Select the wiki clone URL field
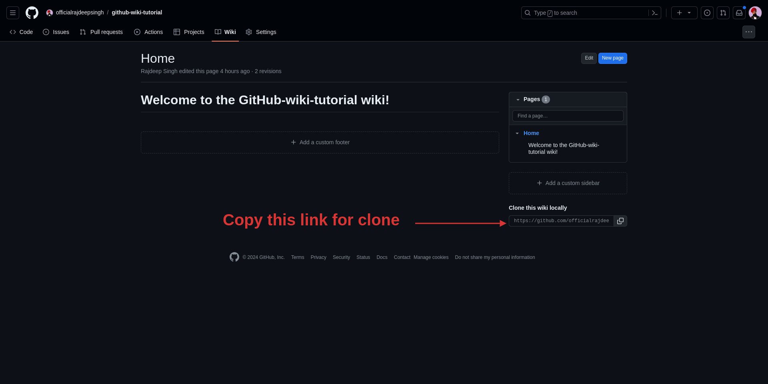The height and width of the screenshot is (384, 768). pyautogui.click(x=561, y=221)
